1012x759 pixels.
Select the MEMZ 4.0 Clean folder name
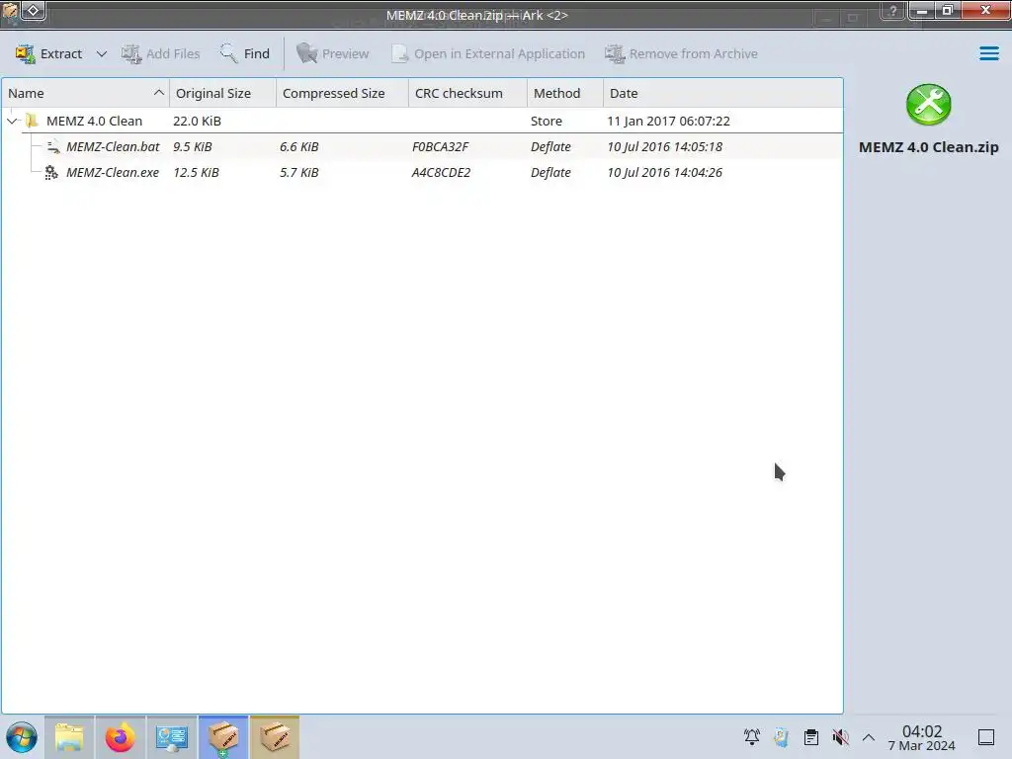(x=94, y=121)
